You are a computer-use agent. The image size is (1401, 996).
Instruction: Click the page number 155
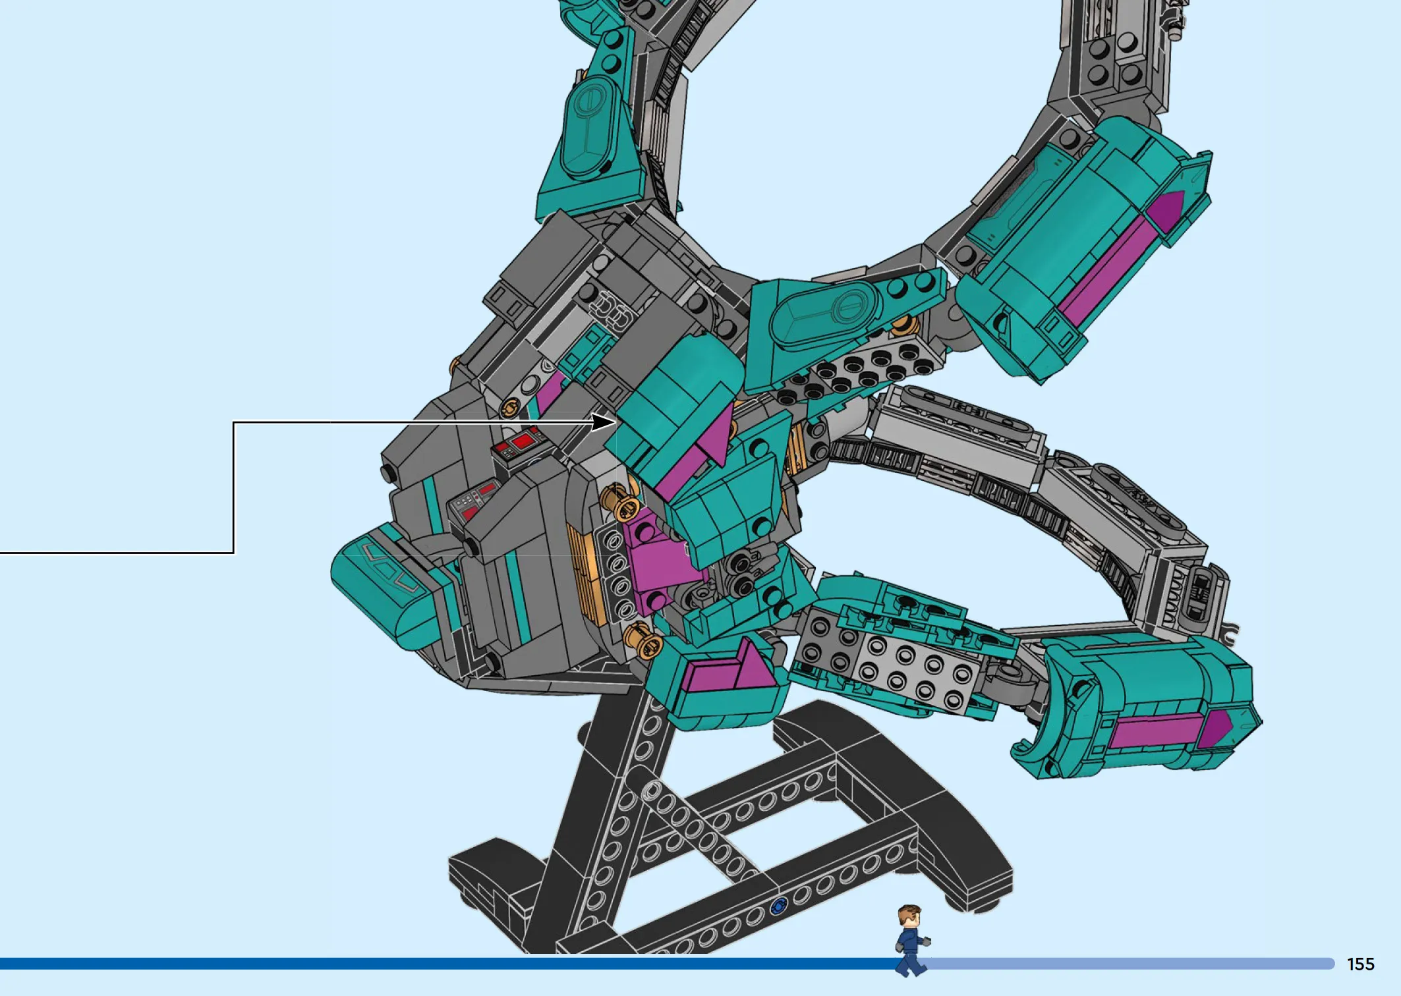1361,964
